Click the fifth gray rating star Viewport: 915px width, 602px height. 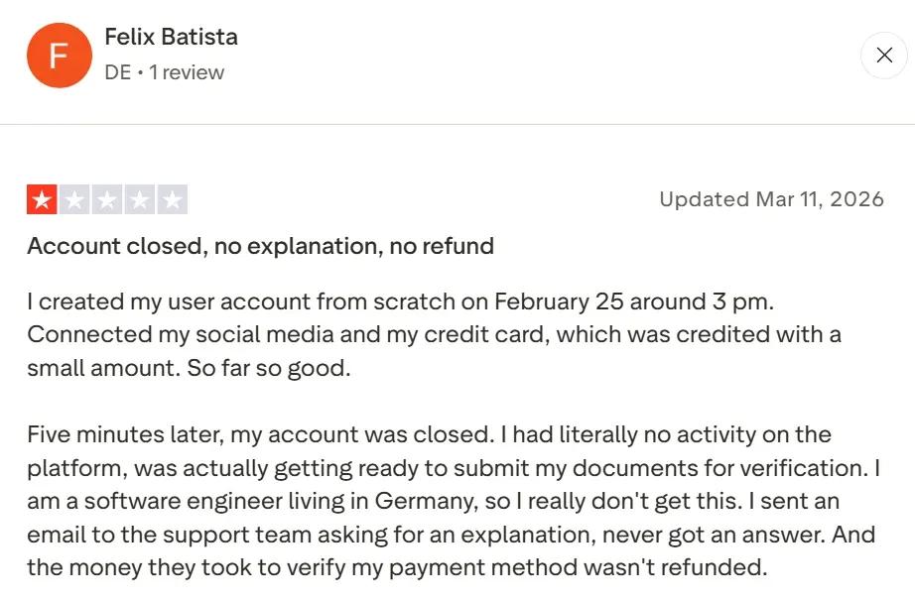click(x=172, y=200)
